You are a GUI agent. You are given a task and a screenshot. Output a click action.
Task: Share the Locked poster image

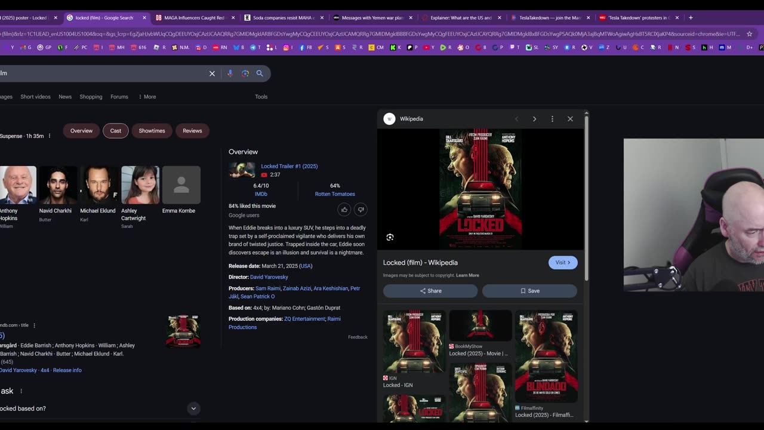(430, 291)
